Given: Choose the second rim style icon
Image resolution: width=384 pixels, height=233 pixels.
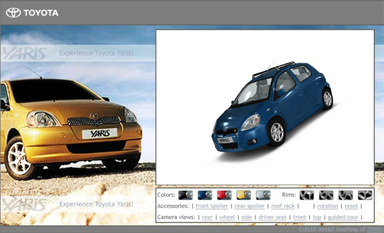Looking at the screenshot, I should pyautogui.click(x=326, y=195).
